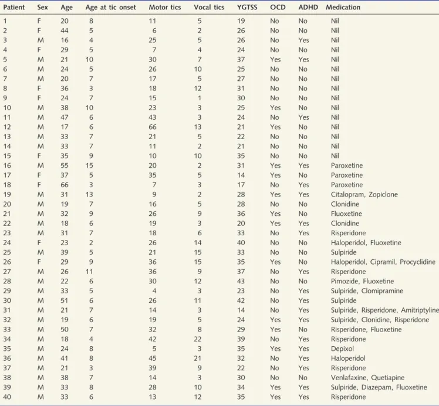The height and width of the screenshot is (406, 439).
Task: Select 'Haloperidol, Cipramil, Procyclidine' cell
Action: click(x=383, y=262)
